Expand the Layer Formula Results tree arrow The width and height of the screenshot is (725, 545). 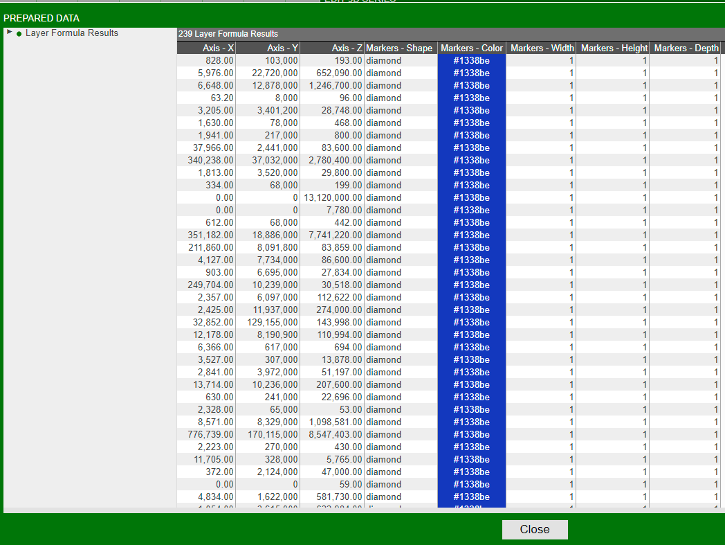coord(9,33)
